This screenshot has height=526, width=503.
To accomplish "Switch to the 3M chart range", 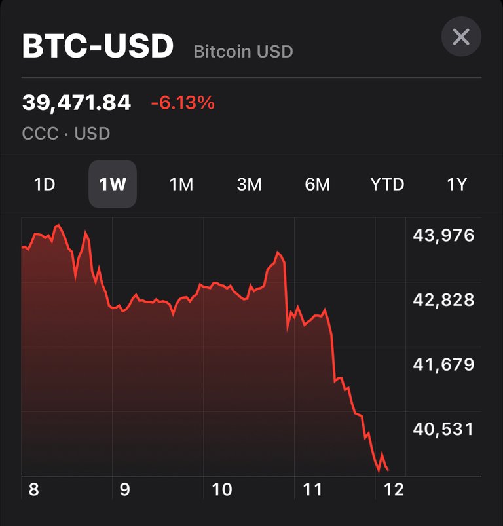I will [249, 185].
